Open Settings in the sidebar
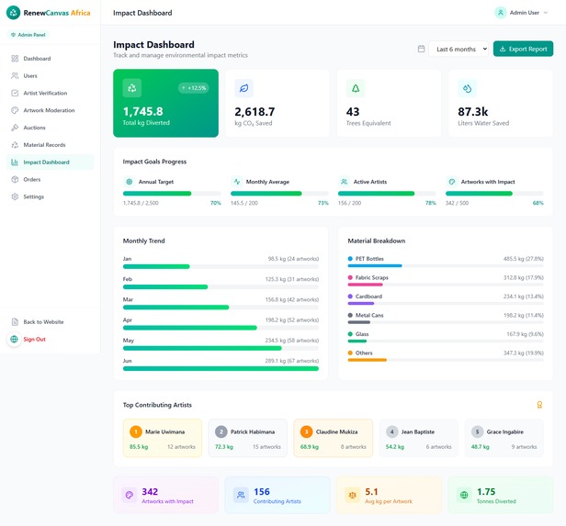This screenshot has height=526, width=566. [x=51, y=196]
